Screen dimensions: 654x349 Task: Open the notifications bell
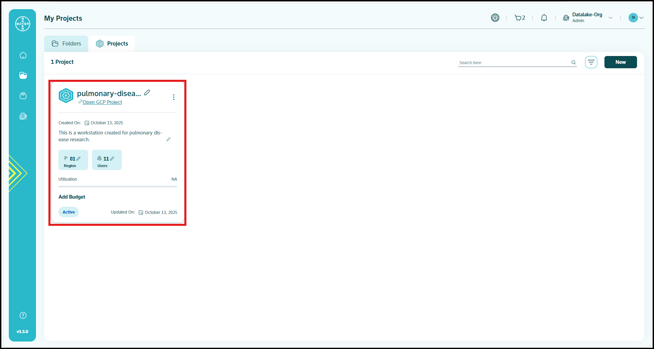coord(544,18)
